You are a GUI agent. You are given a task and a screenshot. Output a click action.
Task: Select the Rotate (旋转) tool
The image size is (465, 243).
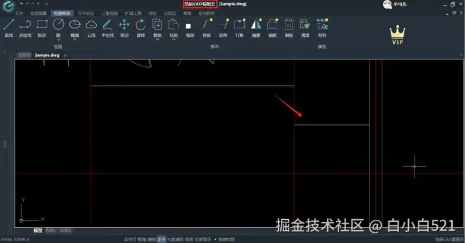pyautogui.click(x=141, y=28)
